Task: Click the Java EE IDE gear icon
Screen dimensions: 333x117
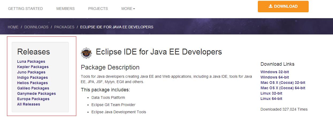Action: click(86, 53)
